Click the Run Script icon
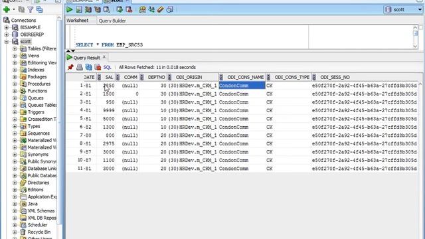Image resolution: width=425 pixels, height=239 pixels. point(79,9)
